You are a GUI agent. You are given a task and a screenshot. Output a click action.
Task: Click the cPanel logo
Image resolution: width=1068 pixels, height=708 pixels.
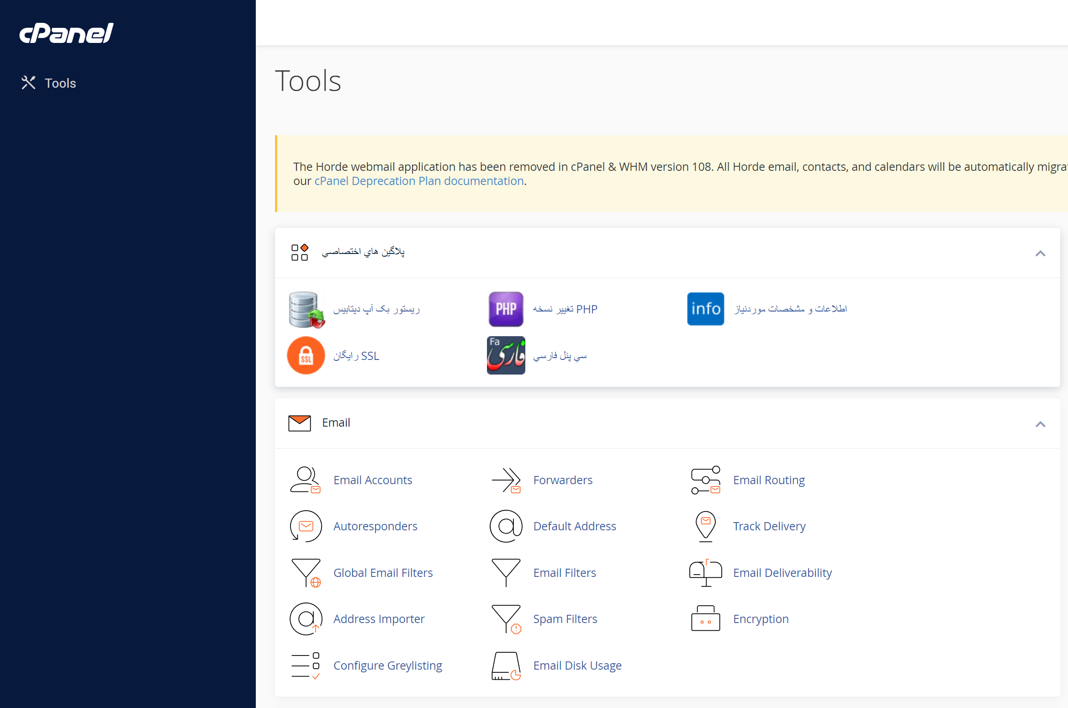click(x=66, y=33)
